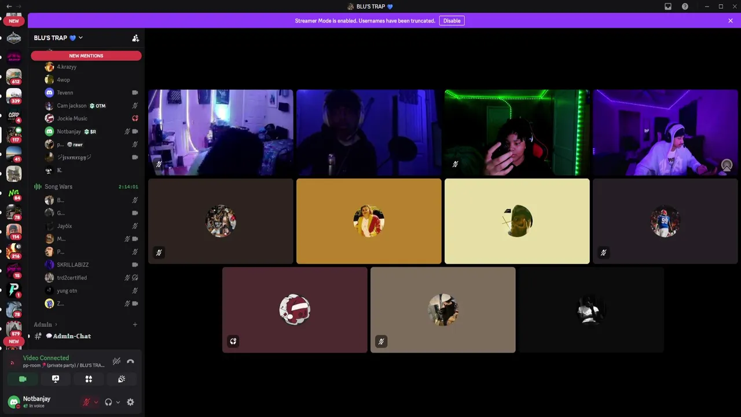Go back with title bar arrow
Screen dimensions: 741x417
[9, 6]
